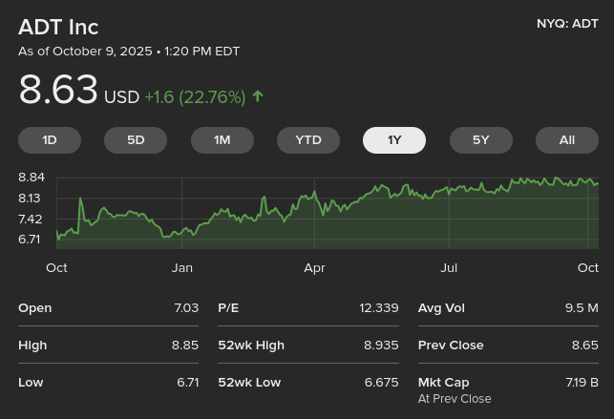Click the Prev Close statistic
This screenshot has width=614, height=419.
(507, 346)
